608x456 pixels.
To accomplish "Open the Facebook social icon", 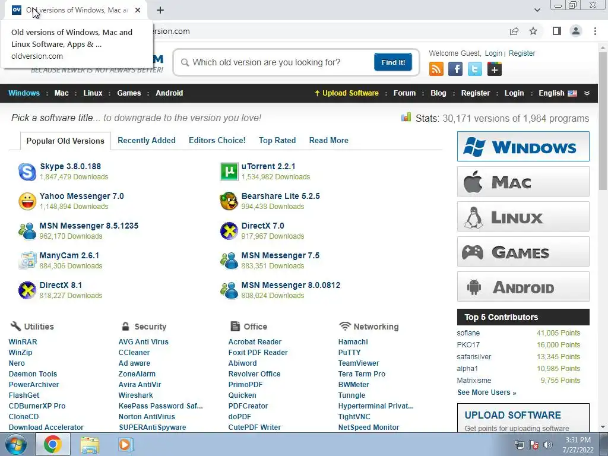I will [x=455, y=69].
